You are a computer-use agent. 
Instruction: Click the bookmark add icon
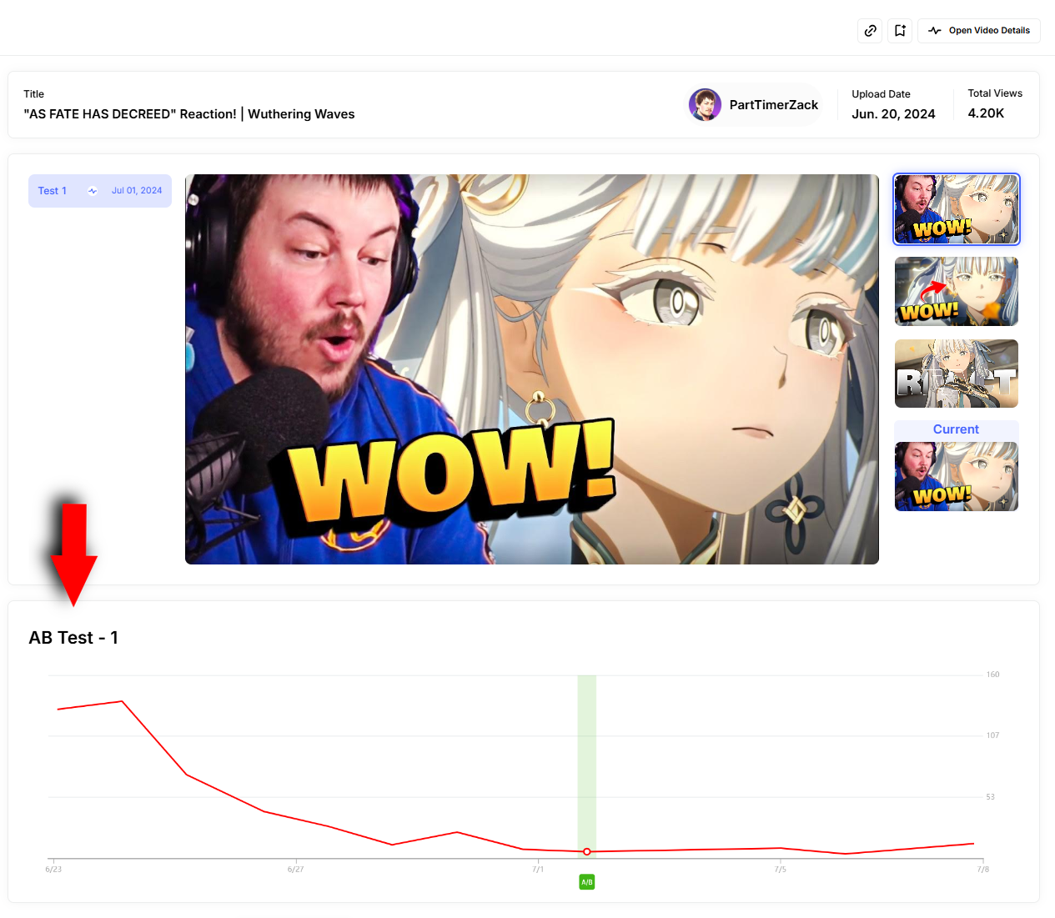[x=900, y=31]
